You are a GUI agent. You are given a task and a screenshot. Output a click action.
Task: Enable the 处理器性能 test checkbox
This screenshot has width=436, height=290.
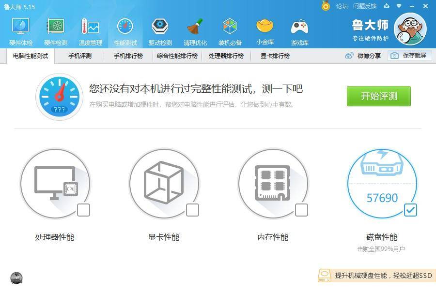click(83, 210)
